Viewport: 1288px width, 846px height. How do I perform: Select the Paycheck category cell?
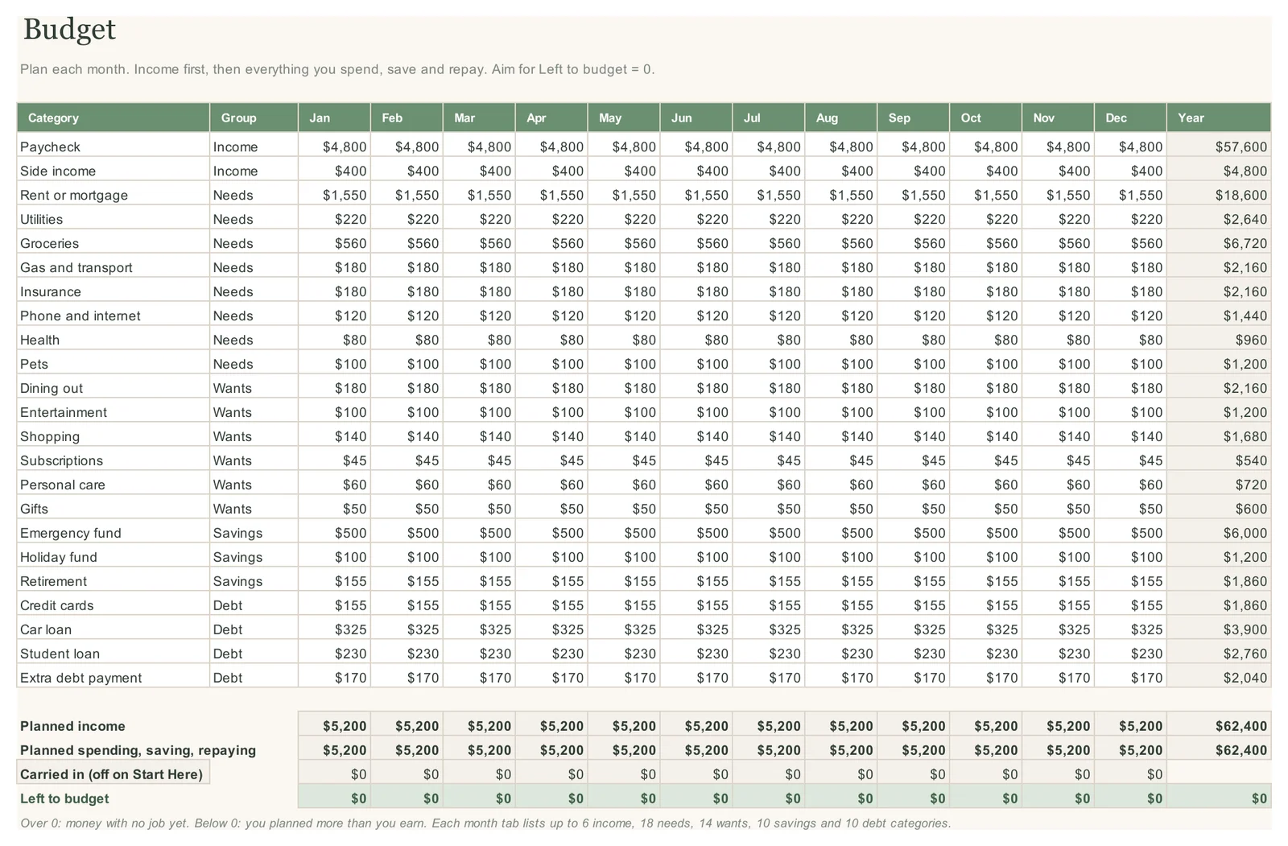pos(114,147)
